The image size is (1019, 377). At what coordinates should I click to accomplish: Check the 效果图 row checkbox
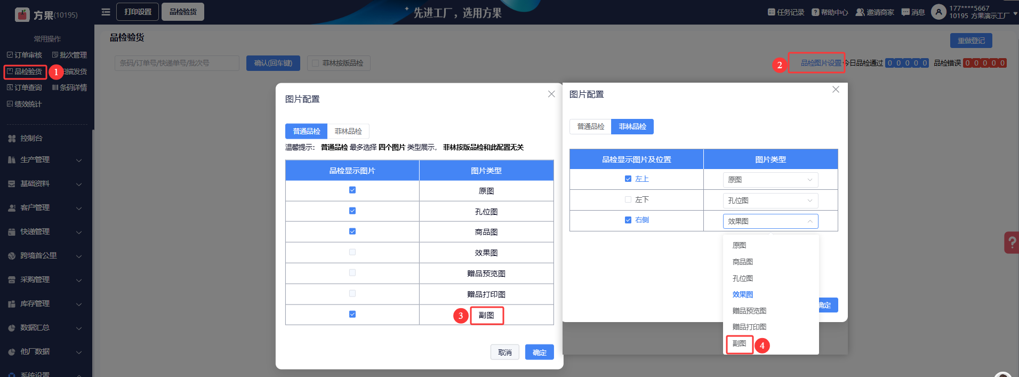click(x=352, y=252)
